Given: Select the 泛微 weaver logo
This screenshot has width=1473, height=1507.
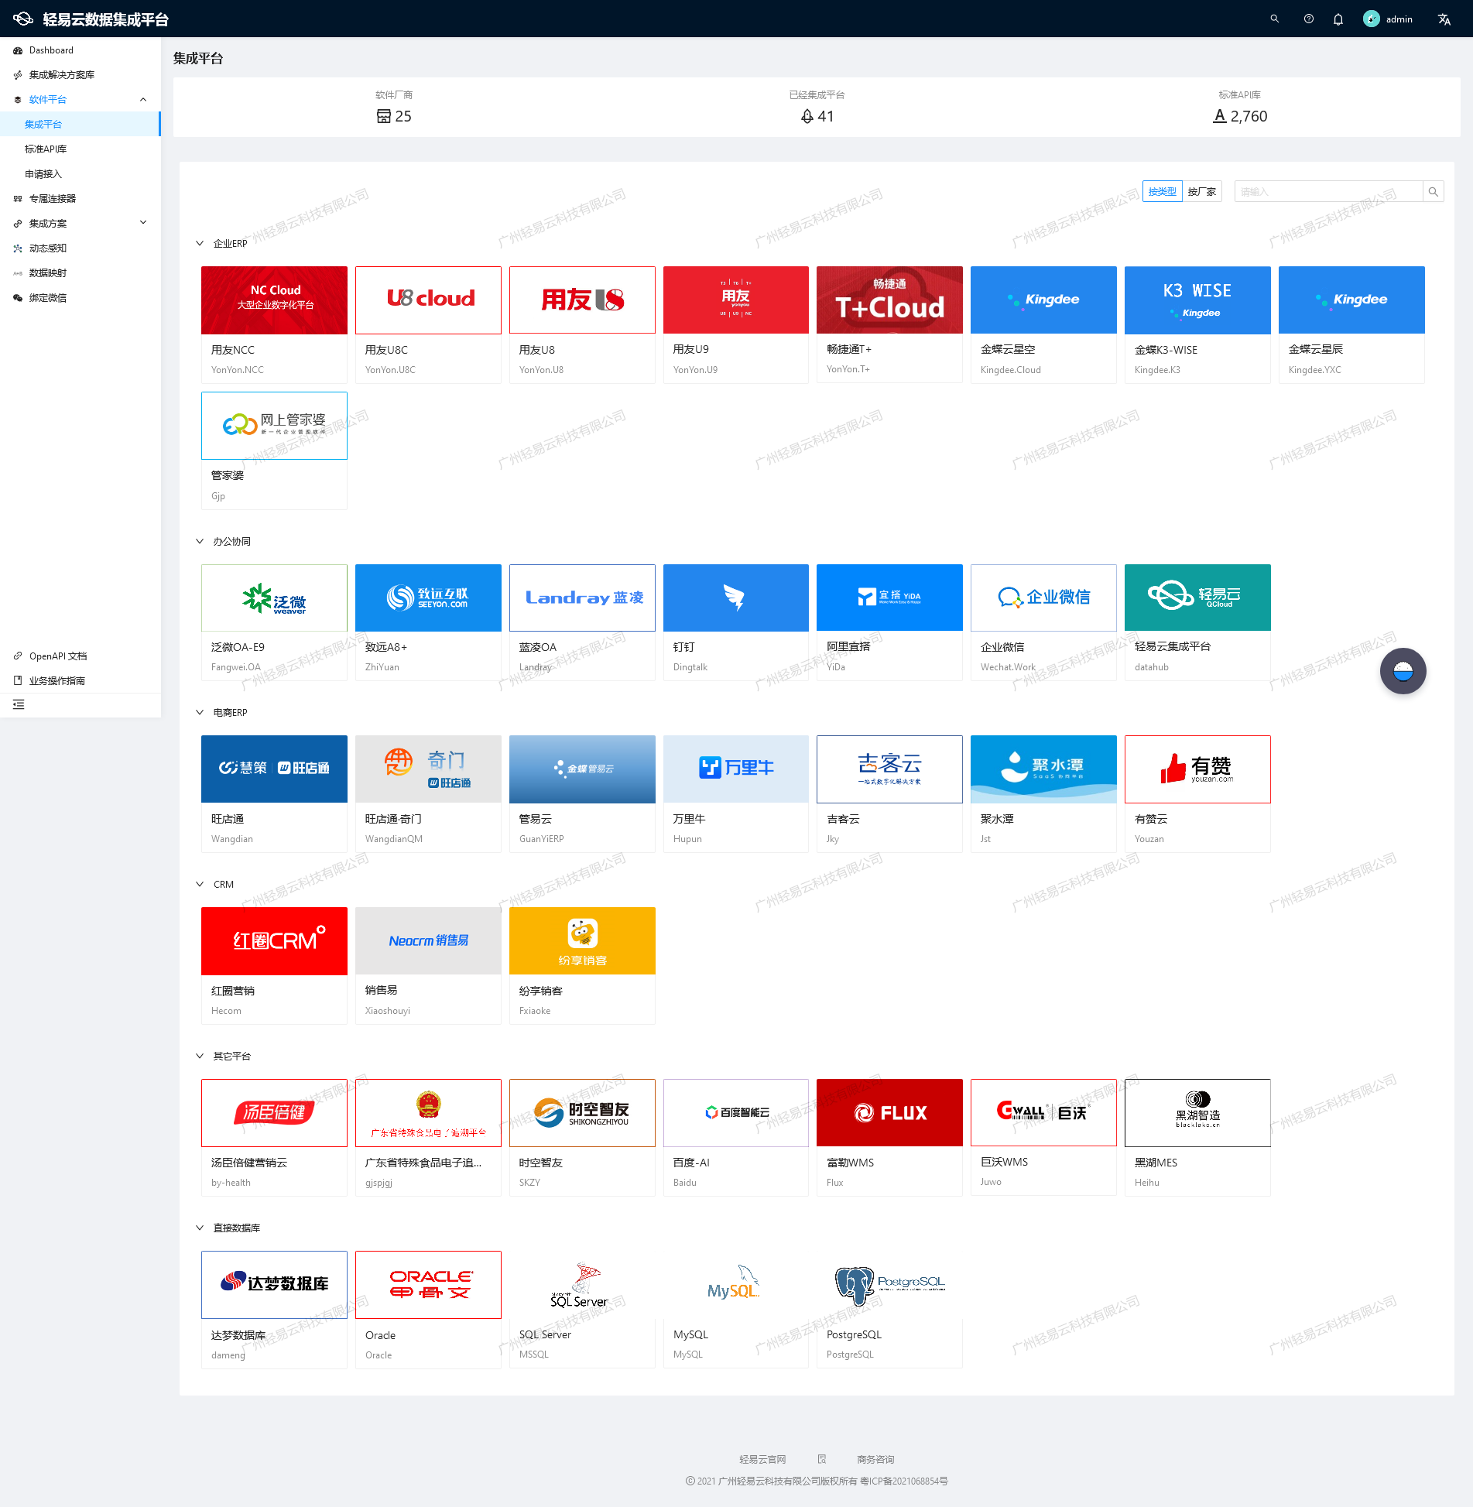Looking at the screenshot, I should [x=274, y=598].
